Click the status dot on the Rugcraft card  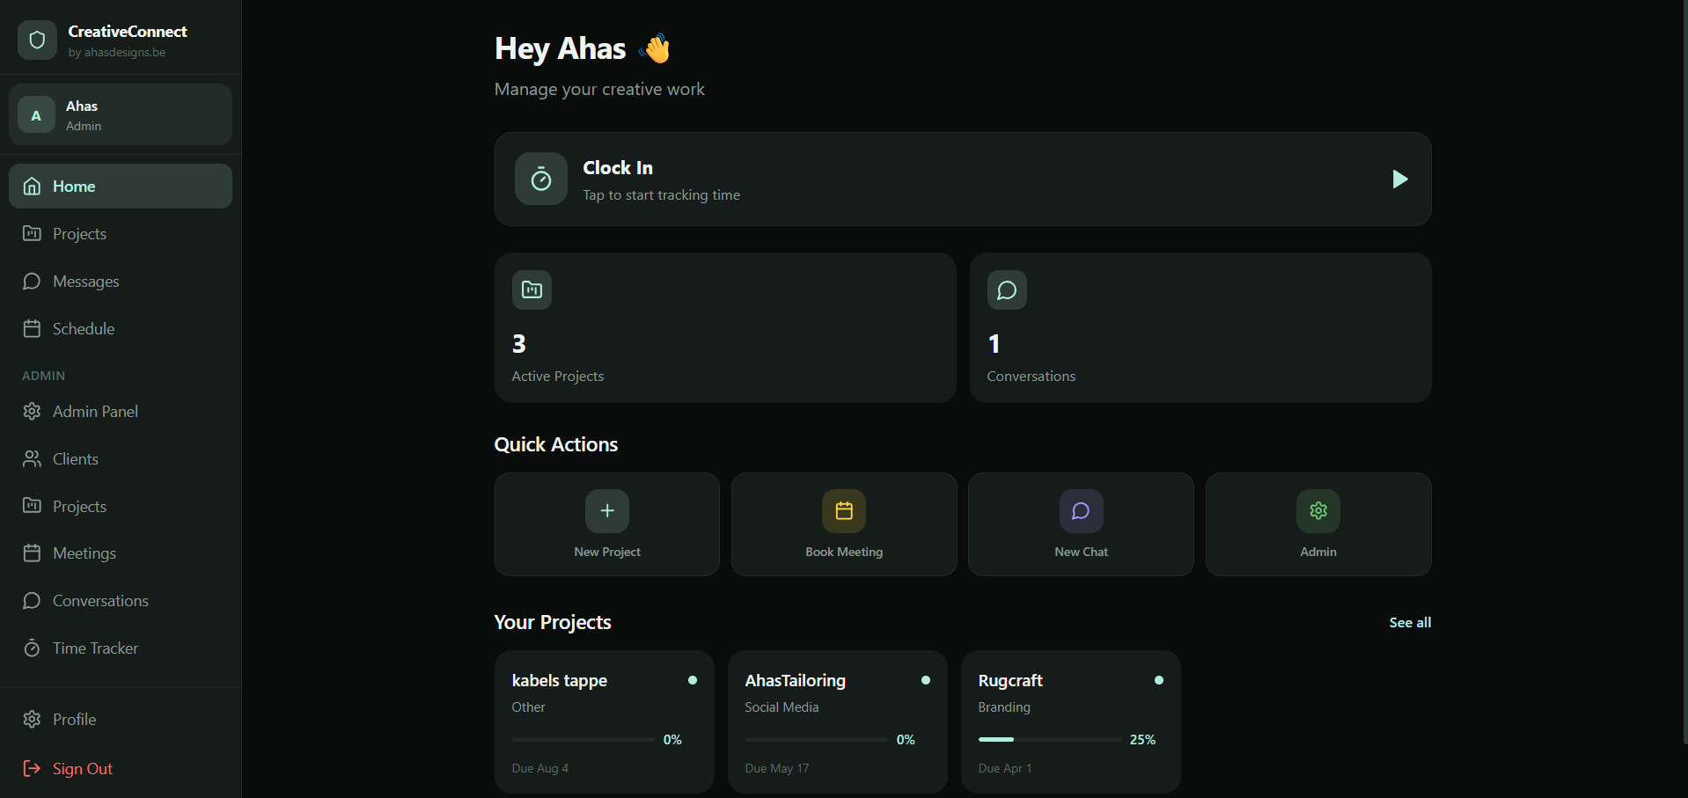pos(1158,679)
